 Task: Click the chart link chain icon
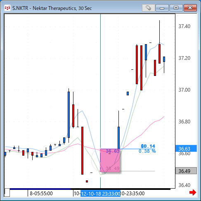tap(149, 8)
